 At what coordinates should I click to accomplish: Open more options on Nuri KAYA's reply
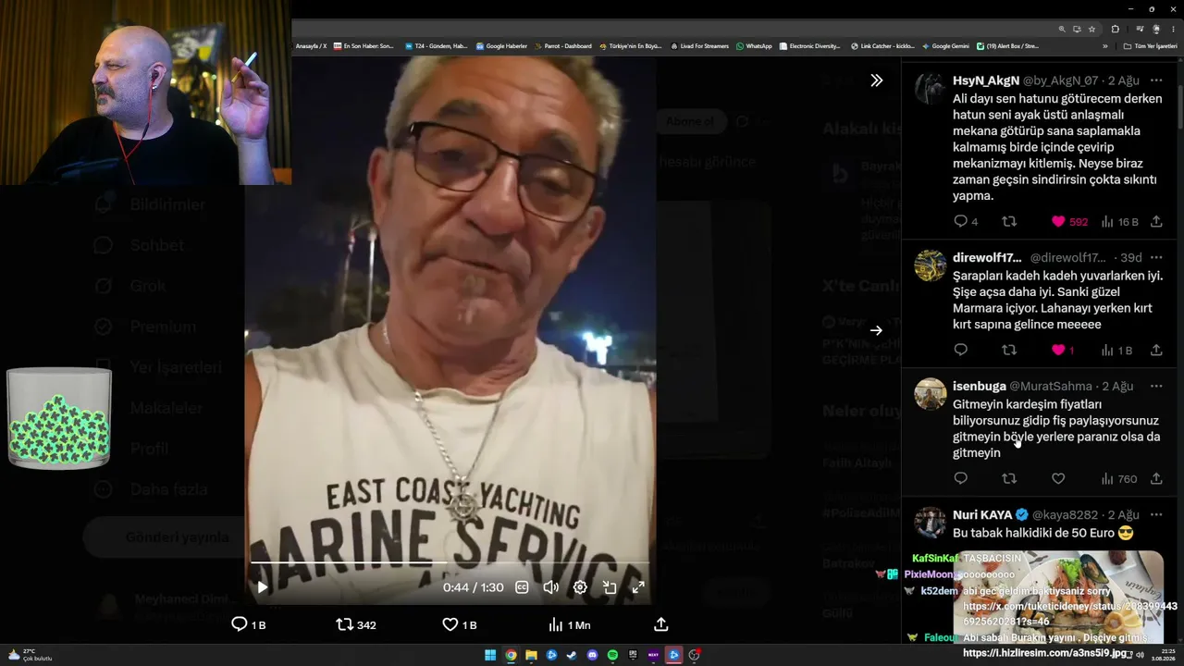coord(1156,514)
